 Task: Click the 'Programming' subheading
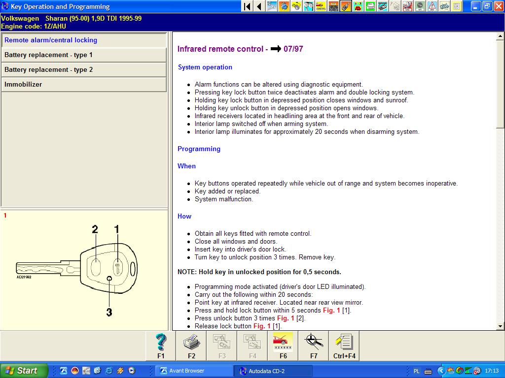[199, 149]
